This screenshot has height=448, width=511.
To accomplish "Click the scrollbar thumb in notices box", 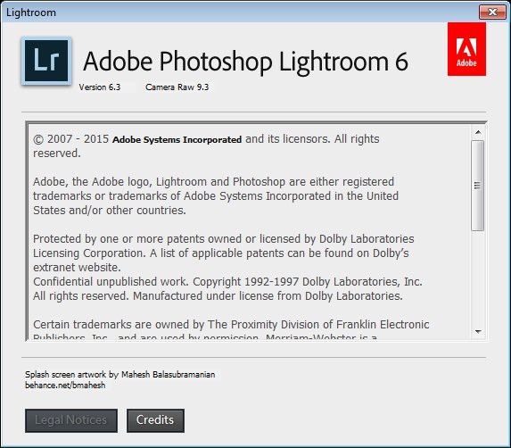I will click(478, 186).
